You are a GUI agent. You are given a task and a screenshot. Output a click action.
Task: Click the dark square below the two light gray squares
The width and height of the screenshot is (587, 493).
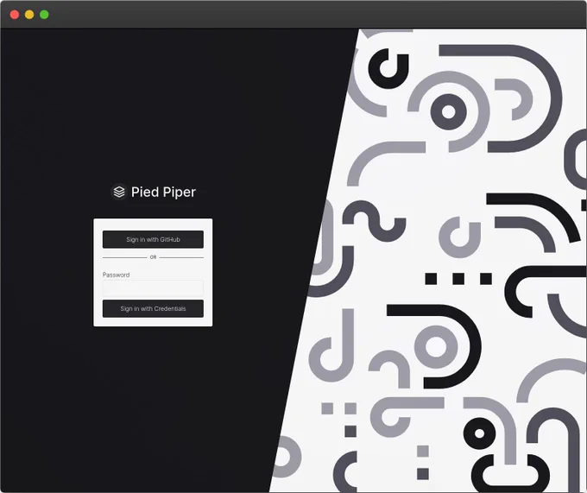(x=350, y=431)
